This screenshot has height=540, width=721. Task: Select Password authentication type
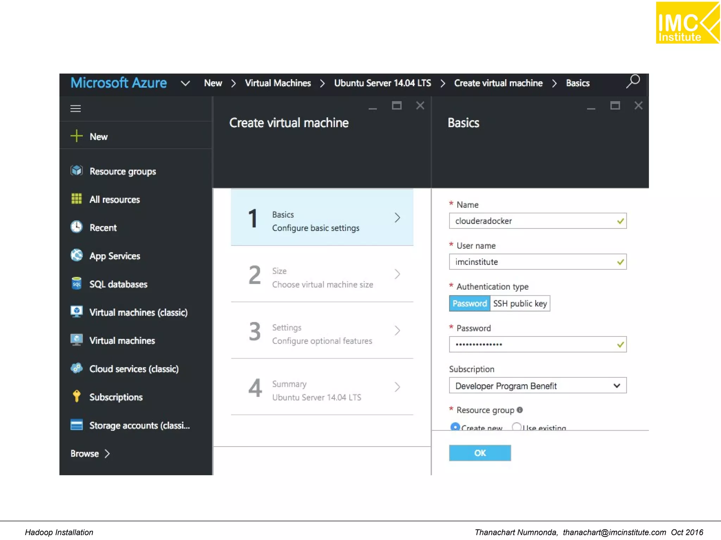click(x=469, y=303)
